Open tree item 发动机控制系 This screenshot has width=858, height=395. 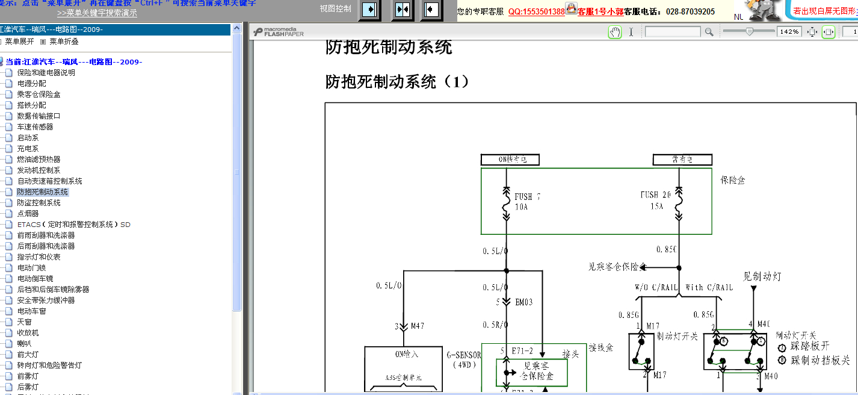coord(39,170)
